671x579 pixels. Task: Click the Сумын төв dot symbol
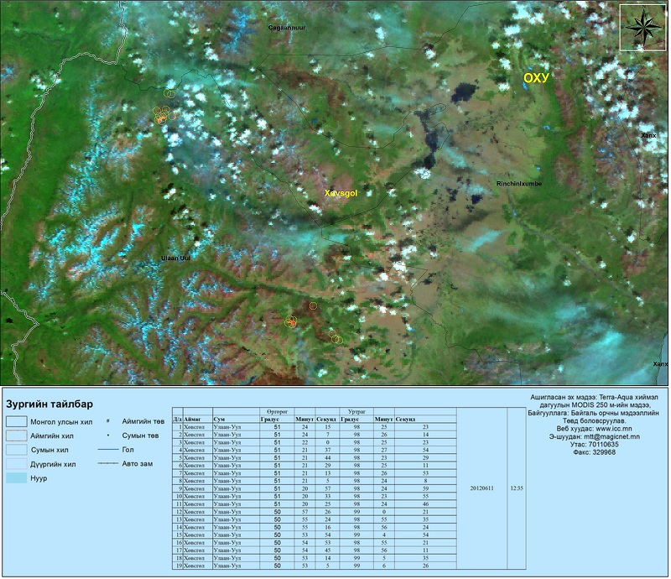(x=107, y=437)
